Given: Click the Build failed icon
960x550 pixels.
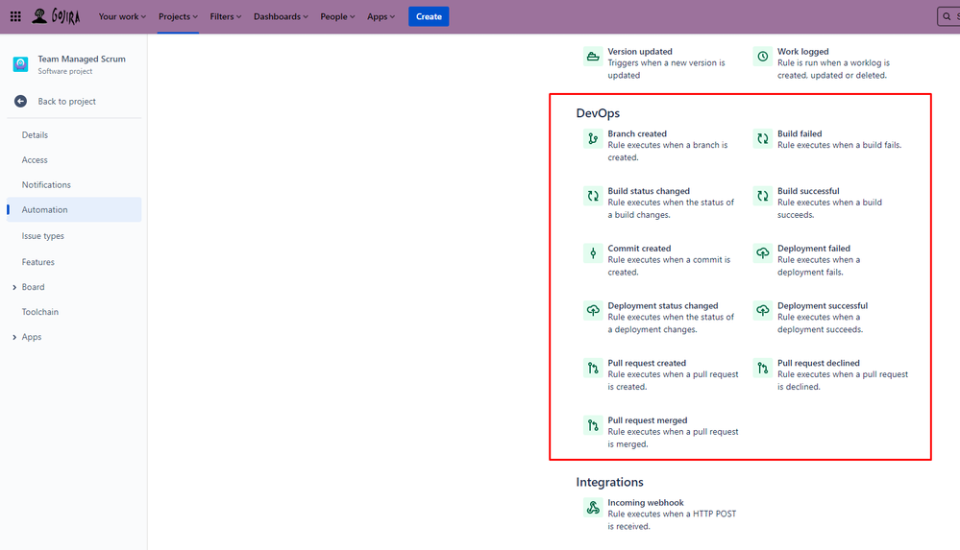Looking at the screenshot, I should coord(762,139).
